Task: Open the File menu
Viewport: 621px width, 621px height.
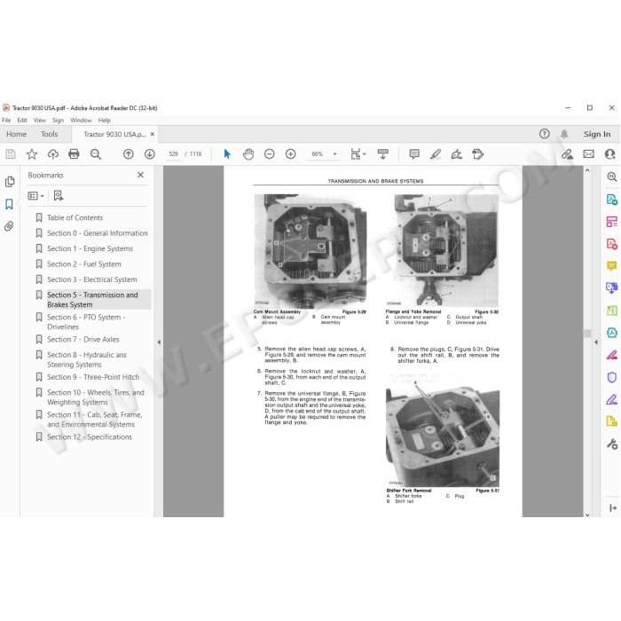Action: (x=6, y=120)
